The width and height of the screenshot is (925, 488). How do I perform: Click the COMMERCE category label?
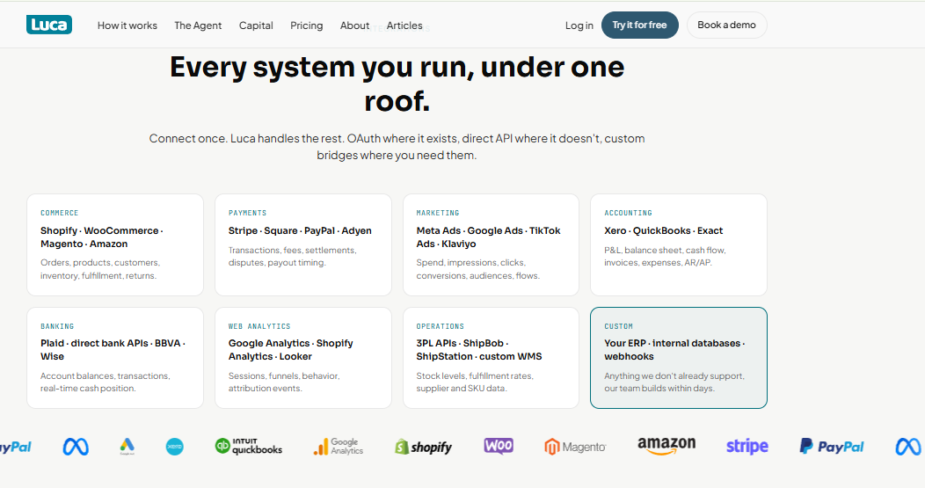(x=59, y=213)
